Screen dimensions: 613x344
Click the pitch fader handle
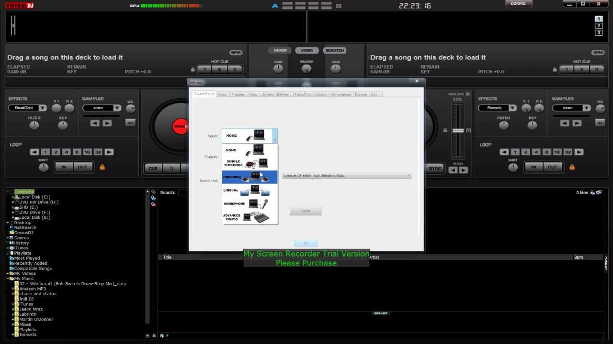458,130
